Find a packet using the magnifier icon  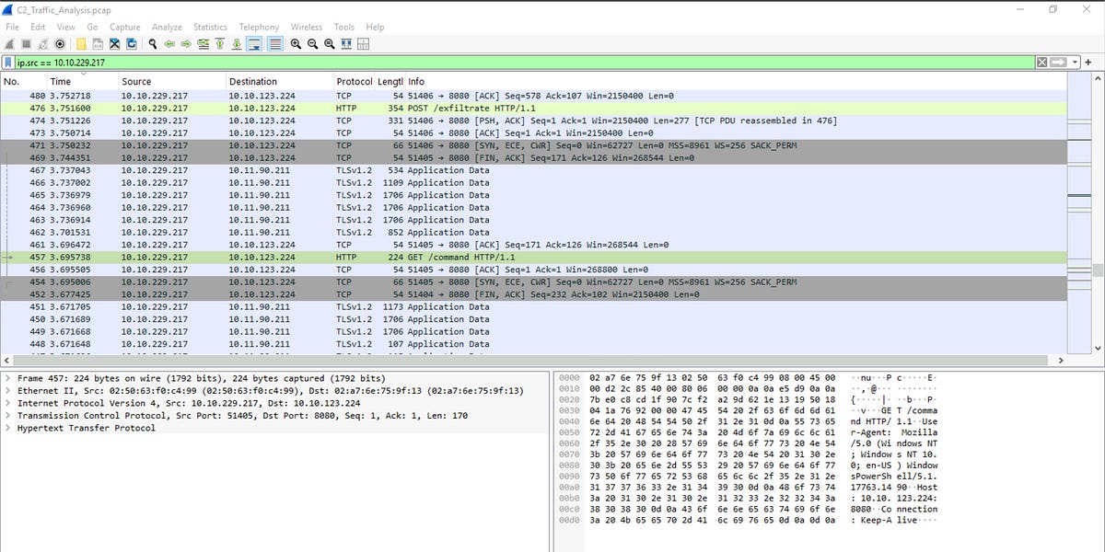(152, 43)
